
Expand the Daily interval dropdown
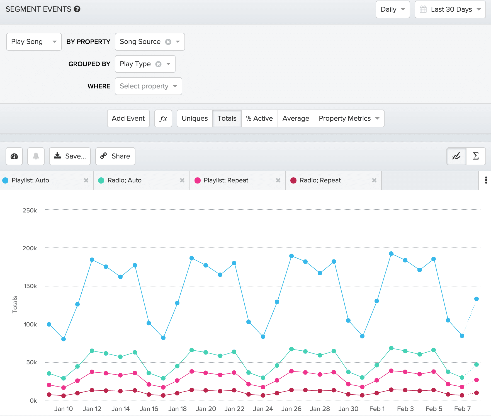(393, 9)
